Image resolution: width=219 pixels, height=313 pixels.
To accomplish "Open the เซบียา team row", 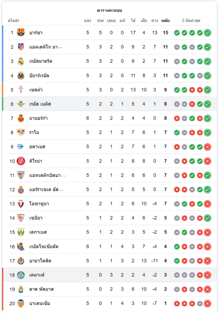I will click(x=109, y=218).
